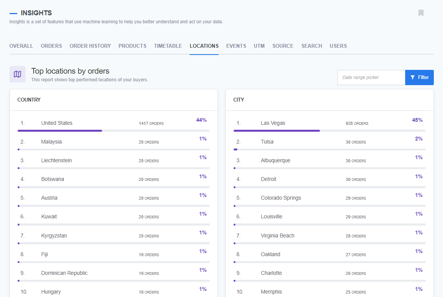Switch to the UTM tab
The width and height of the screenshot is (443, 297).
coord(259,46)
